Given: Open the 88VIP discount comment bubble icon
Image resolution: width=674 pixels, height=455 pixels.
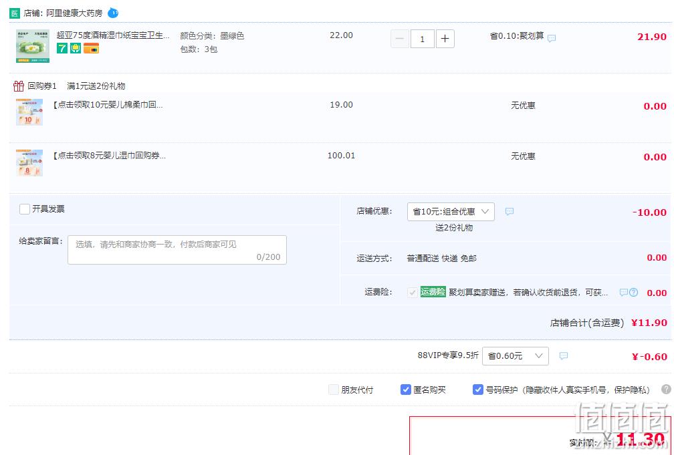Looking at the screenshot, I should (x=564, y=355).
